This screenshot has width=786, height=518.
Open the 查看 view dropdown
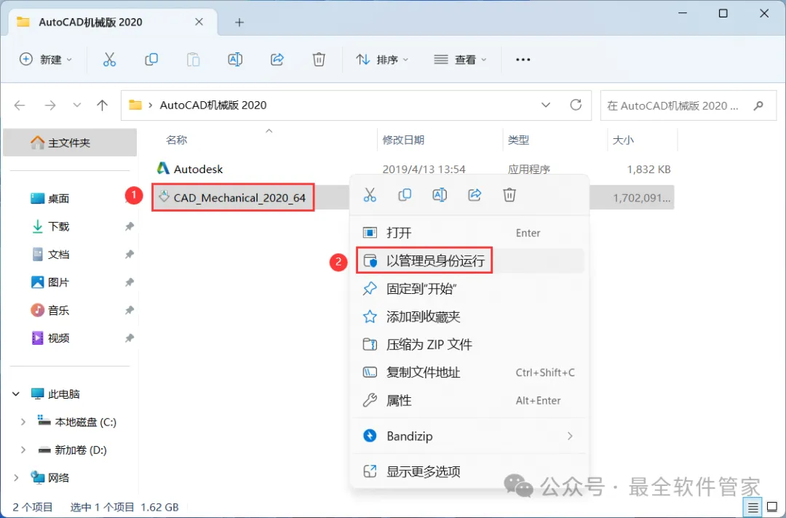coord(460,60)
